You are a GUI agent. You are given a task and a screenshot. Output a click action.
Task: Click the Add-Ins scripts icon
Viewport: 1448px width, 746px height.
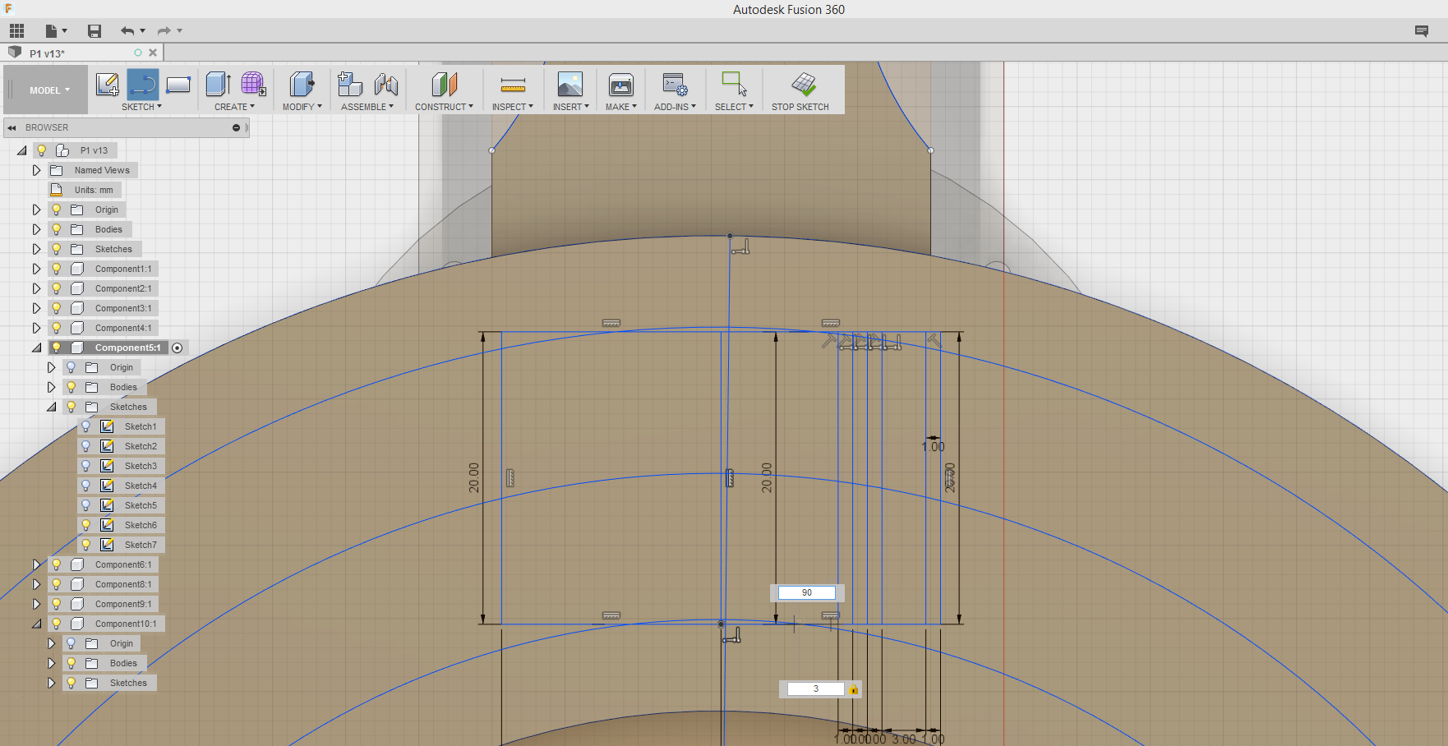point(675,85)
